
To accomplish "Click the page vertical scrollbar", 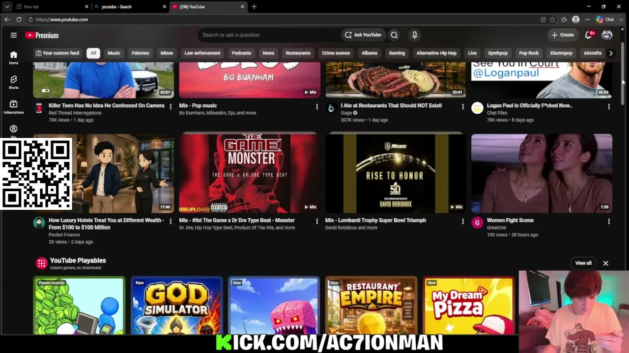I will (623, 74).
